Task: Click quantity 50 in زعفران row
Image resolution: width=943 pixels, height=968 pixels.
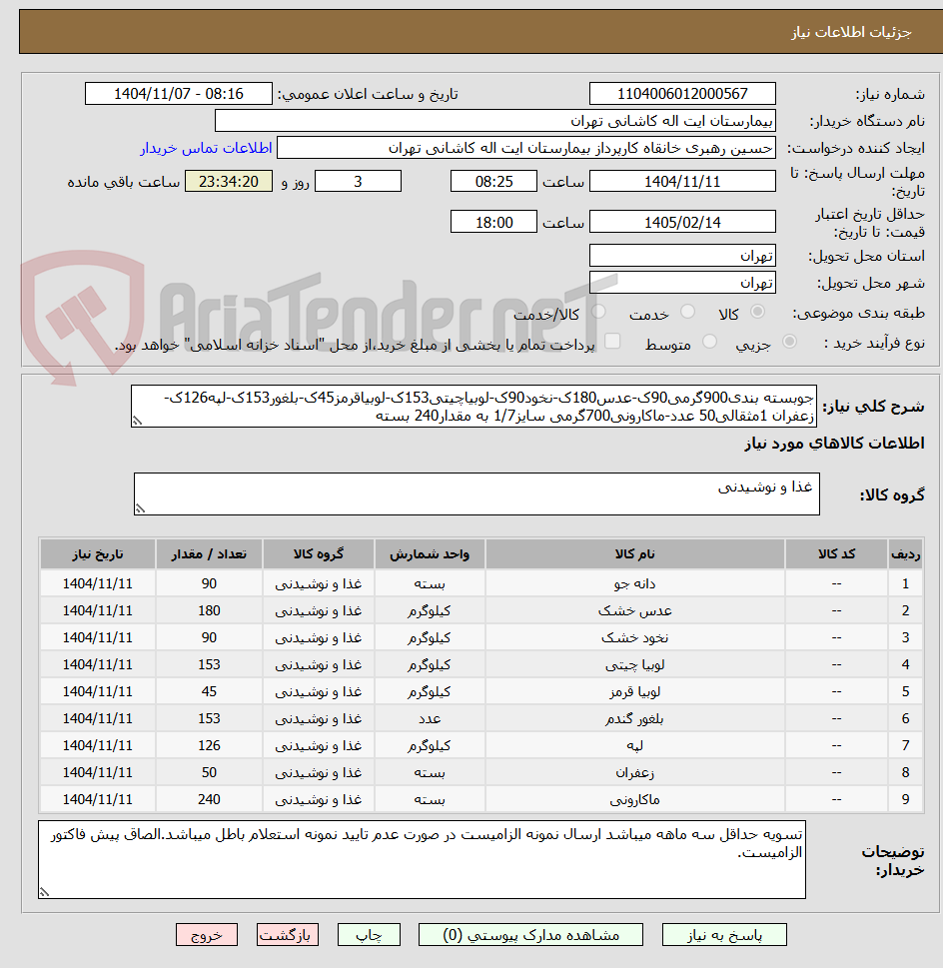Action: pyautogui.click(x=209, y=772)
